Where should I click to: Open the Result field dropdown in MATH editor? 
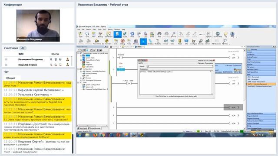(212, 66)
